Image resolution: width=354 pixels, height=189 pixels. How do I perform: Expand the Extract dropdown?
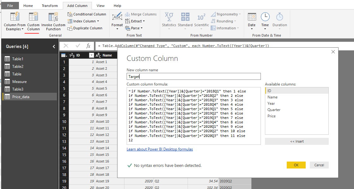click(144, 21)
